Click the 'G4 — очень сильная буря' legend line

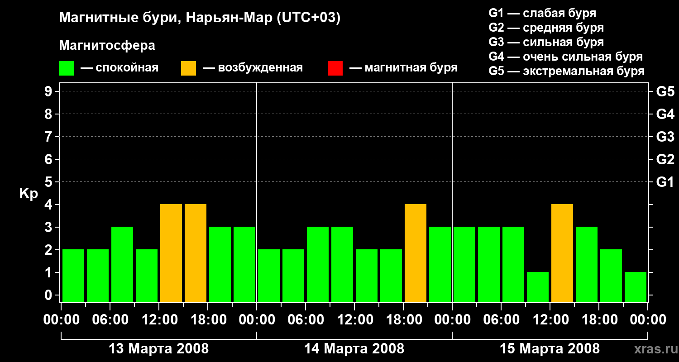(x=566, y=57)
